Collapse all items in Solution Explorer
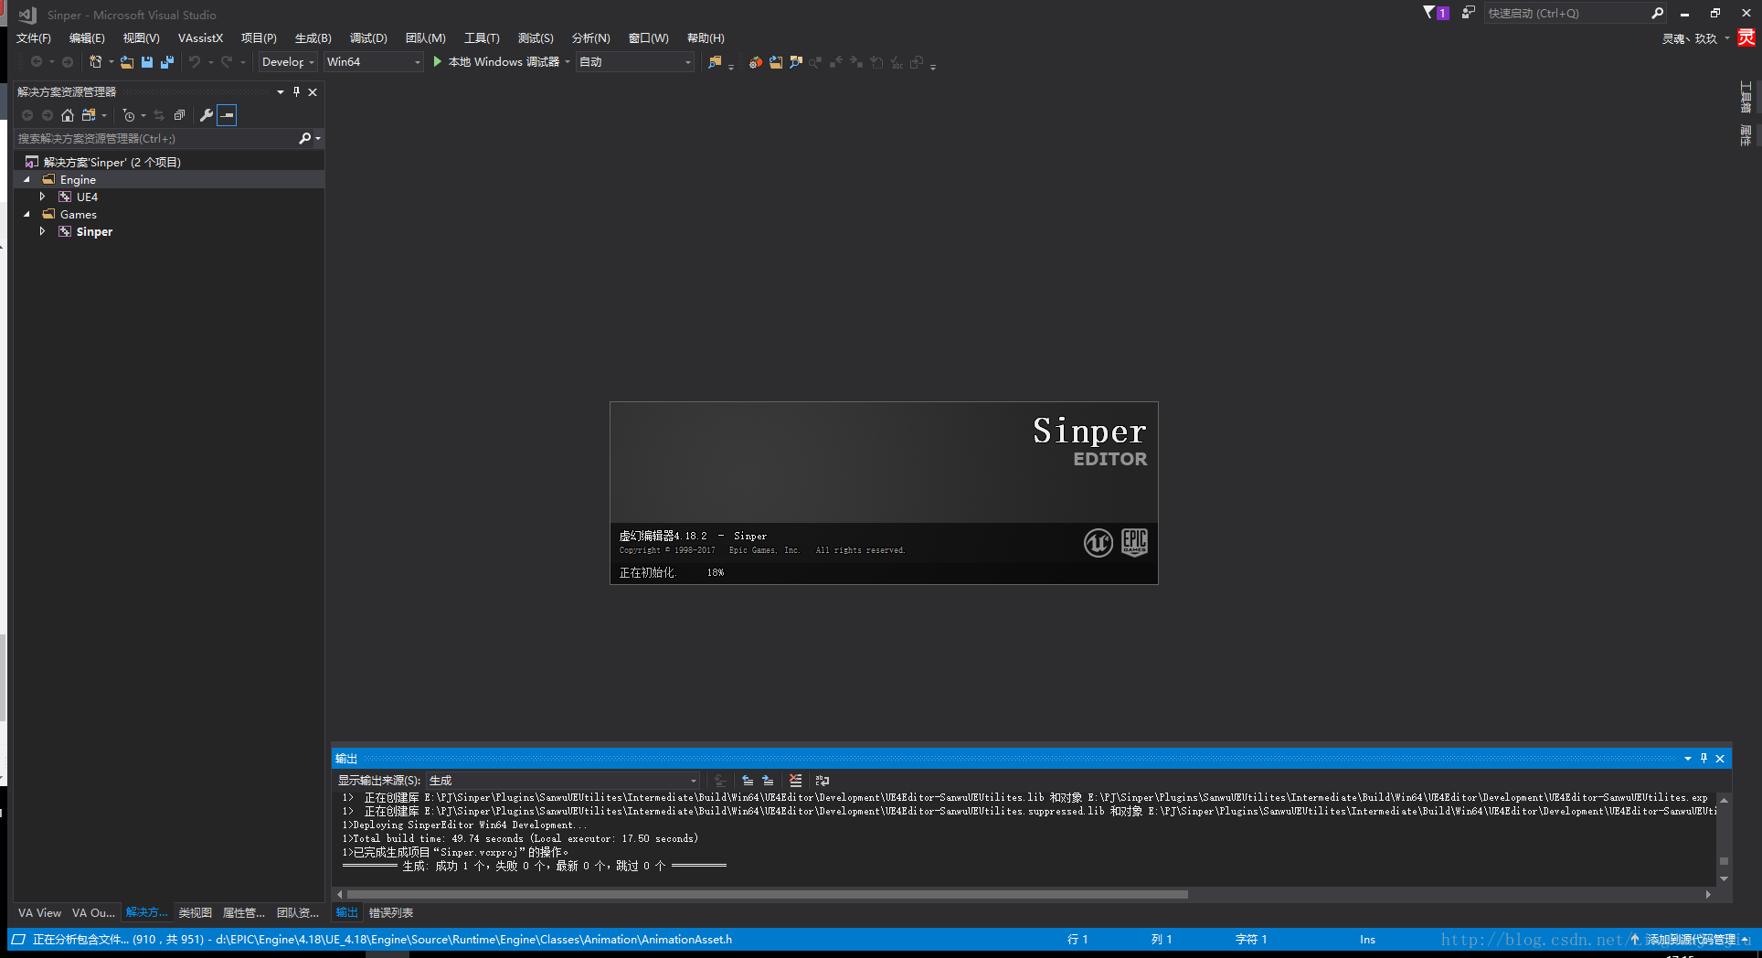Screen dimensions: 1762x958 point(179,115)
